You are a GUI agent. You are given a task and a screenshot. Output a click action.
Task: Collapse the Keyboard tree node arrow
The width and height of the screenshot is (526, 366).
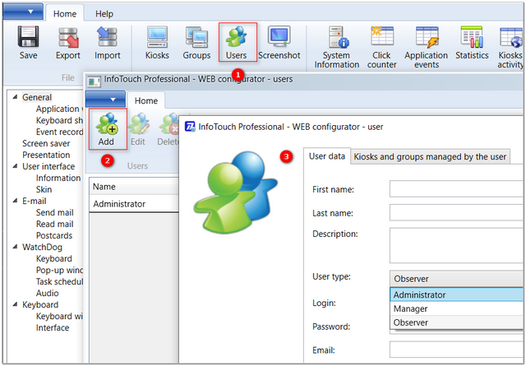tap(15, 304)
